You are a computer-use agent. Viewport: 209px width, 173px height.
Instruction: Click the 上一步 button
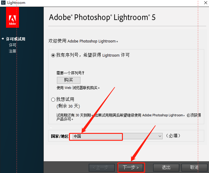pyautogui.click(x=102, y=168)
